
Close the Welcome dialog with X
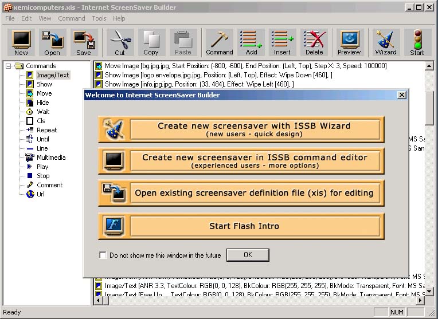[x=401, y=95]
